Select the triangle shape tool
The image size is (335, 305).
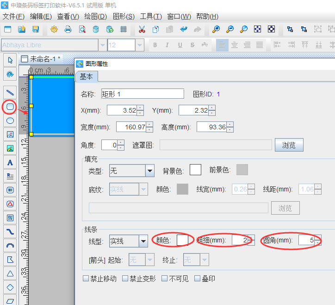tap(10, 273)
